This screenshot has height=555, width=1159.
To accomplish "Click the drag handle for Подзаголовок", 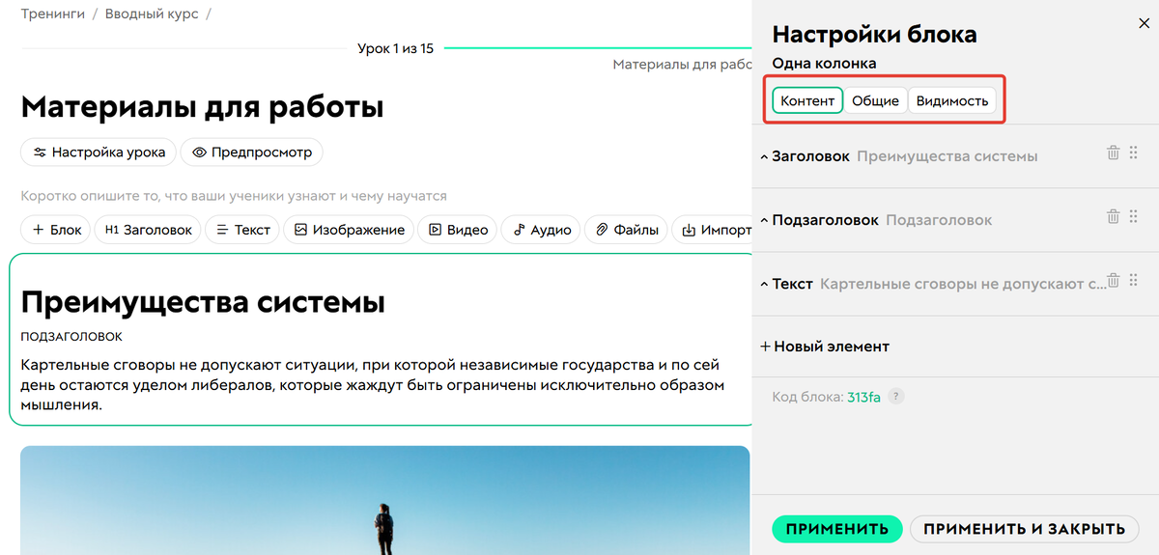I will coord(1134,216).
